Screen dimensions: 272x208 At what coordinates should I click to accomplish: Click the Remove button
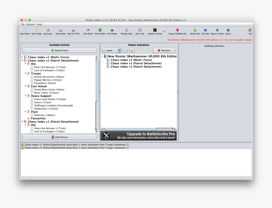coord(164,50)
